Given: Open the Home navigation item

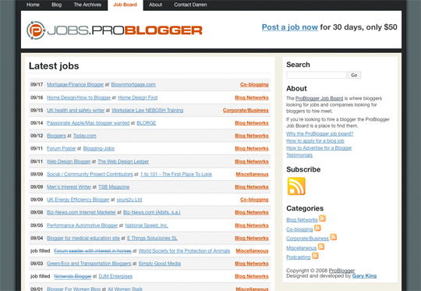Looking at the screenshot, I should 33,5.
